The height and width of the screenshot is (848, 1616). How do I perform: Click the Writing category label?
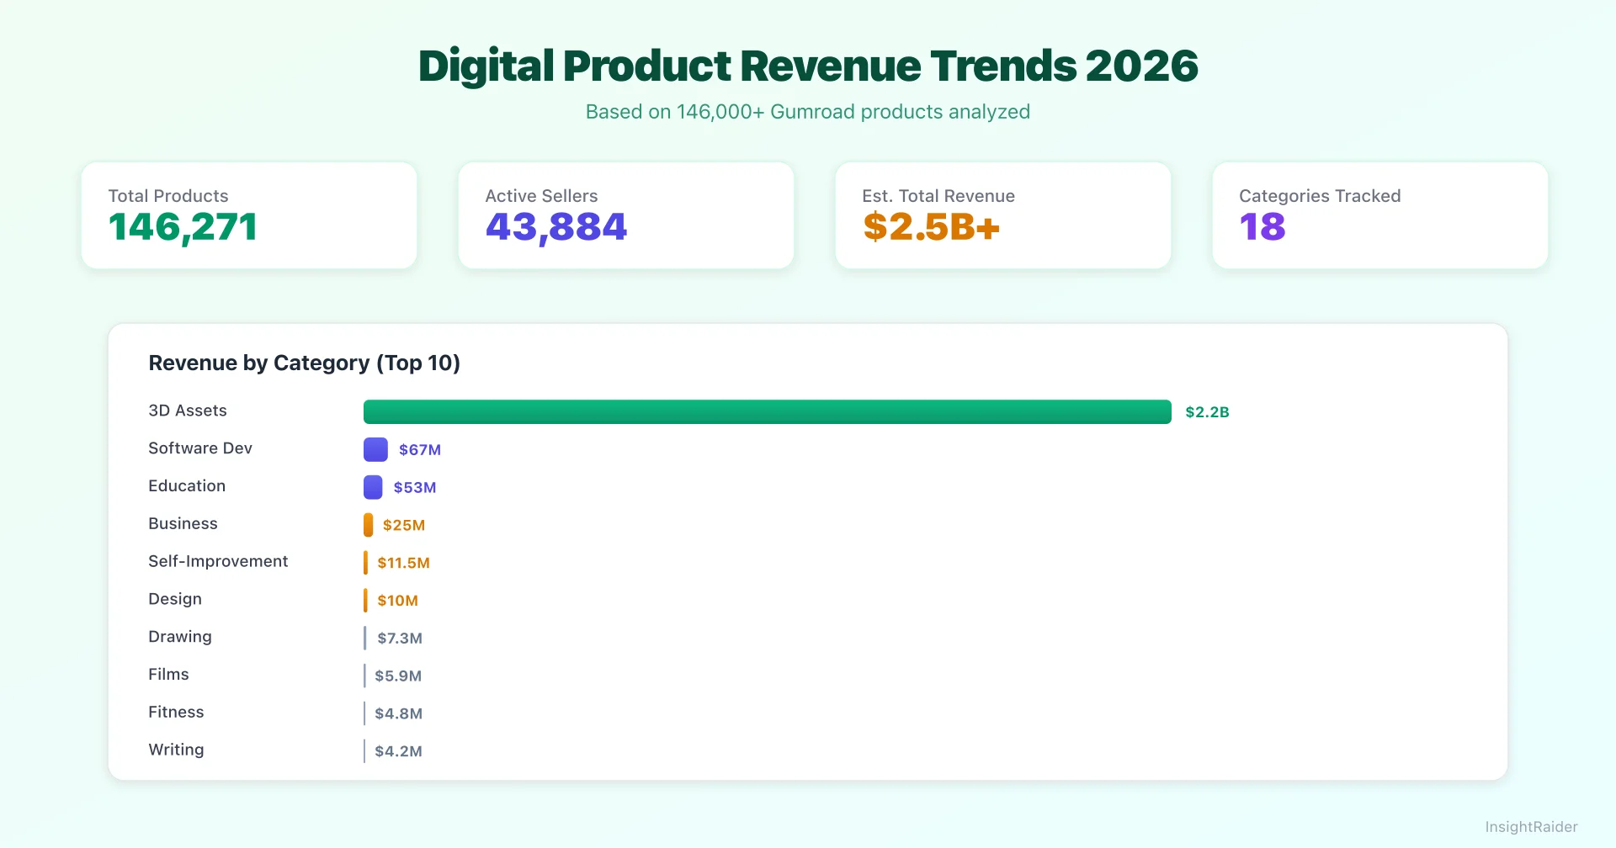click(x=176, y=750)
